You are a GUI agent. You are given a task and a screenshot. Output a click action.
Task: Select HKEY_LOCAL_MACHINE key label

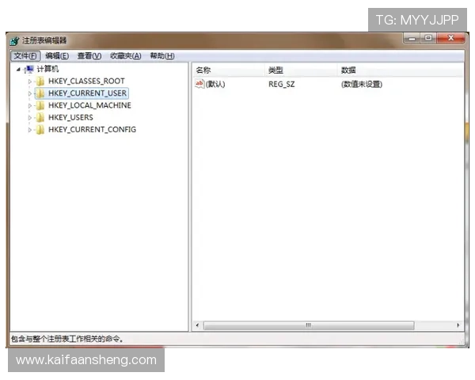pyautogui.click(x=89, y=105)
